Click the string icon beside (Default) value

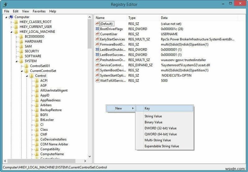(x=97, y=24)
